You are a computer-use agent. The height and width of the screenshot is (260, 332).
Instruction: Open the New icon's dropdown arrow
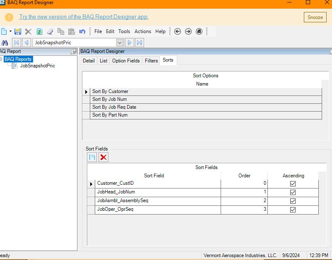(10, 31)
